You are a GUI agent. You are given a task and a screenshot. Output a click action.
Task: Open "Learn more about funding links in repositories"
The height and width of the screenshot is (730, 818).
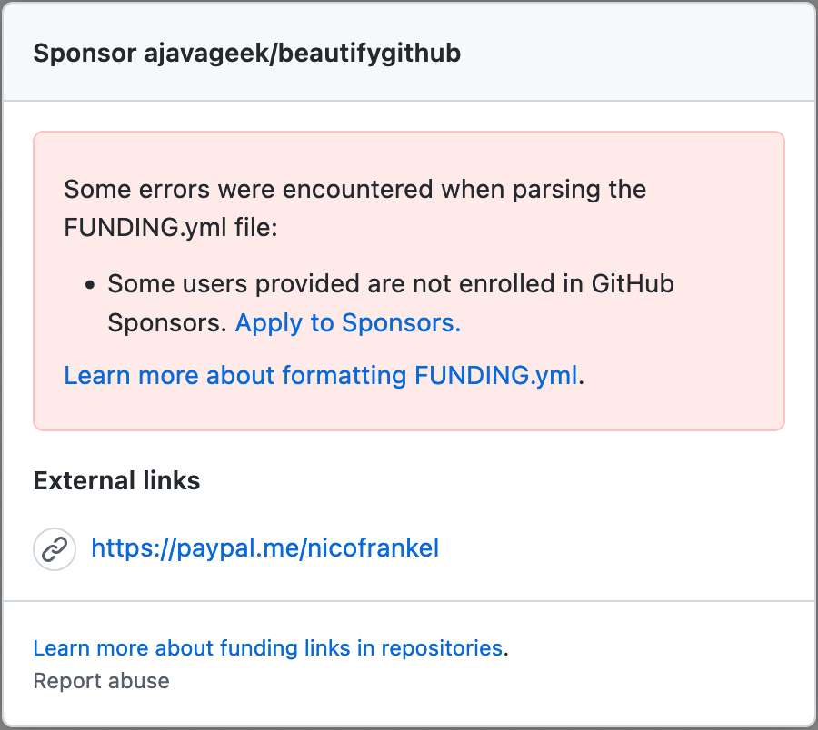(x=267, y=647)
